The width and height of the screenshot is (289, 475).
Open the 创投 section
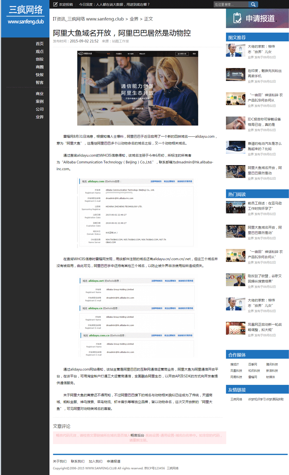click(x=40, y=59)
